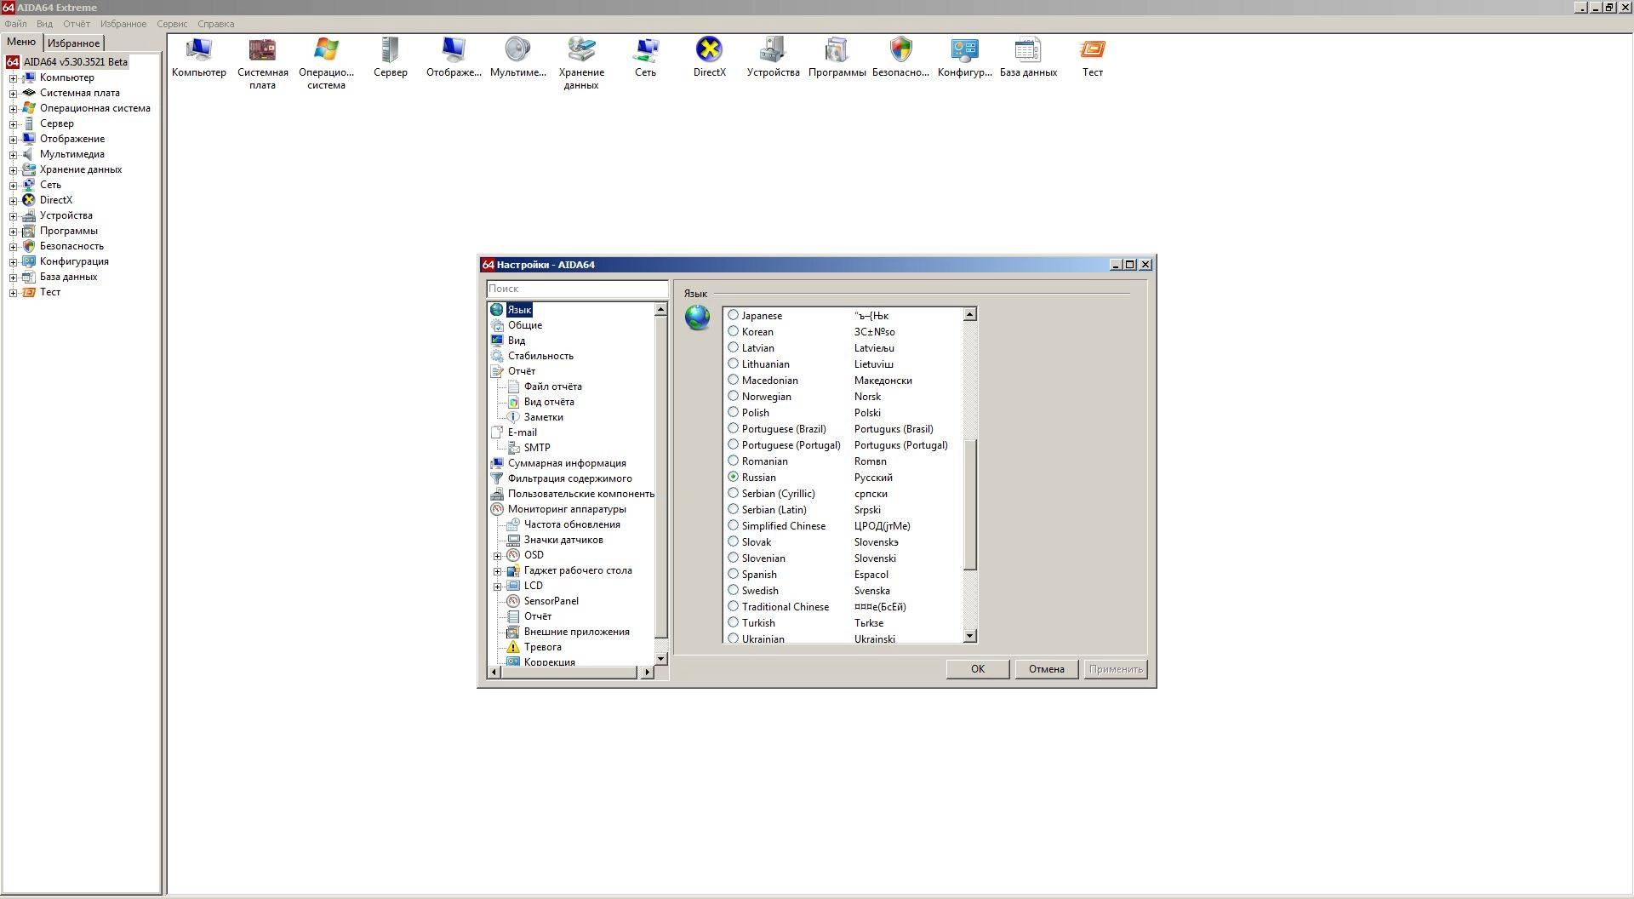Select the Swedish language radio button
Screen dimensions: 1634x899
(733, 590)
